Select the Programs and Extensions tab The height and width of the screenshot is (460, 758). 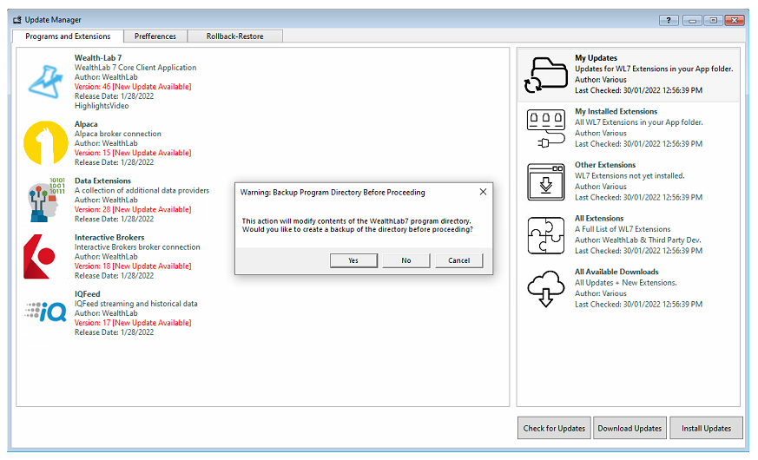click(68, 36)
